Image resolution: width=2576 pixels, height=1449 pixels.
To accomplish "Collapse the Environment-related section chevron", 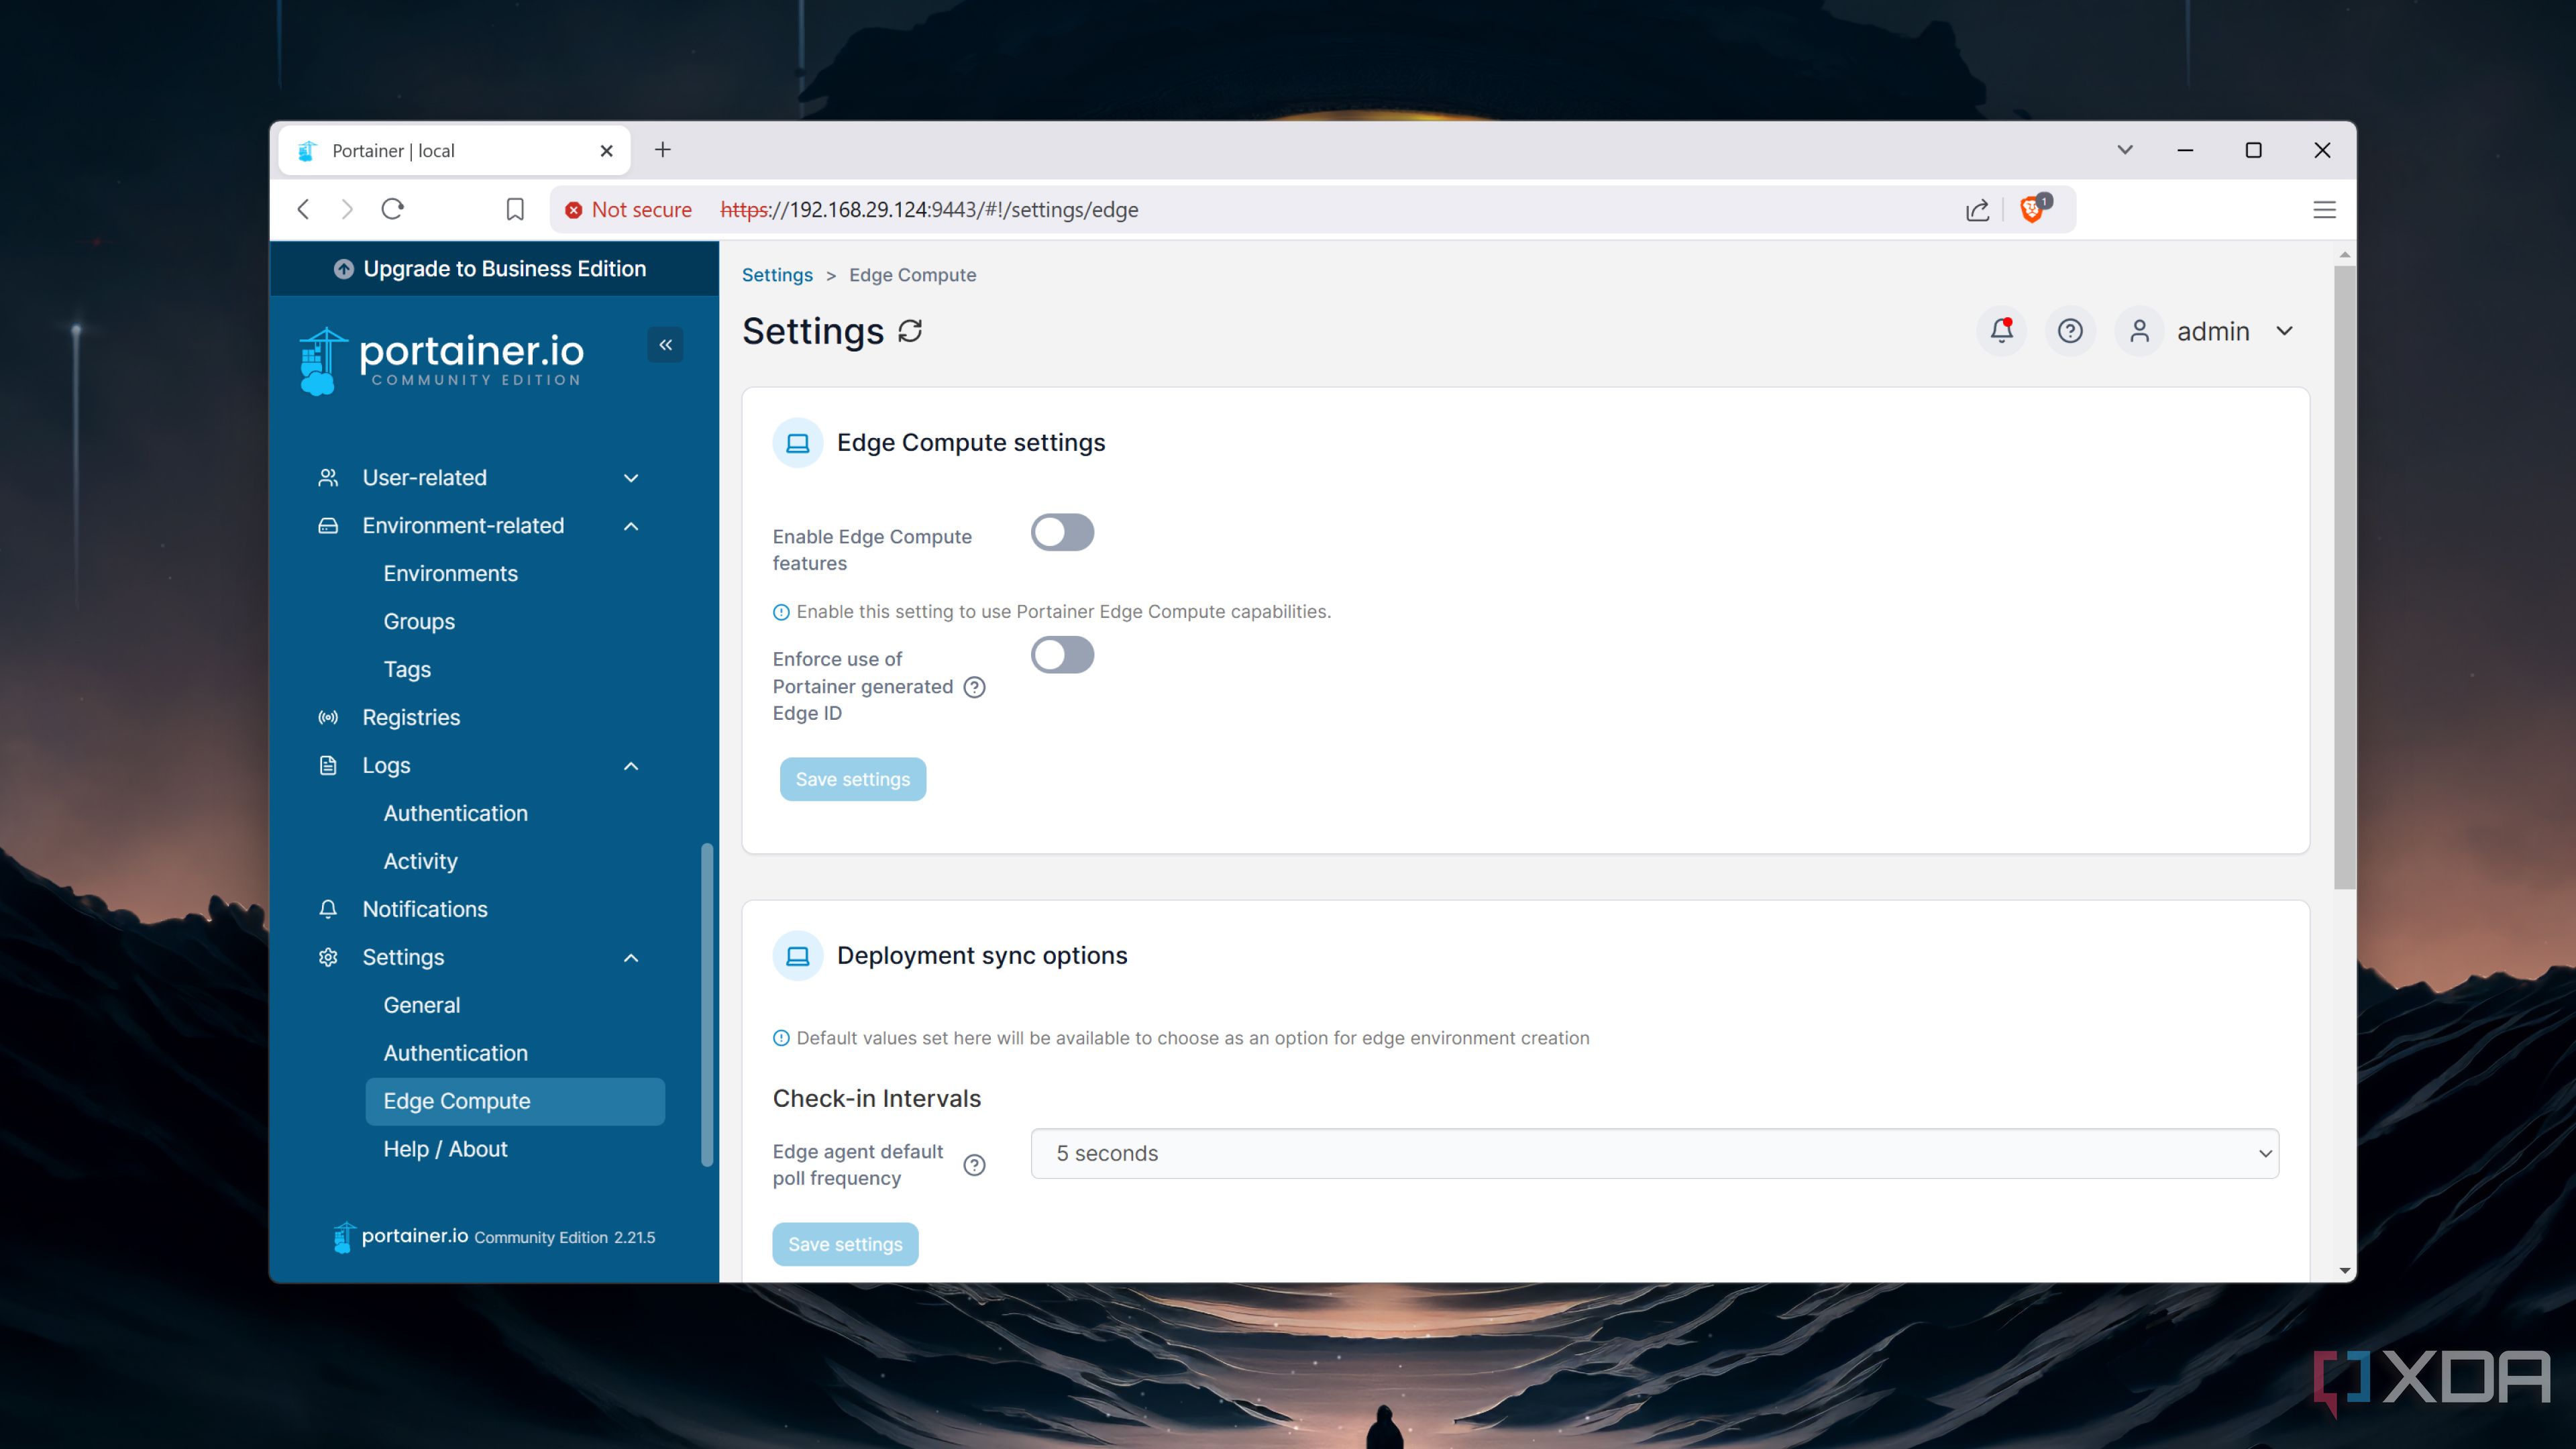I will pyautogui.click(x=631, y=526).
